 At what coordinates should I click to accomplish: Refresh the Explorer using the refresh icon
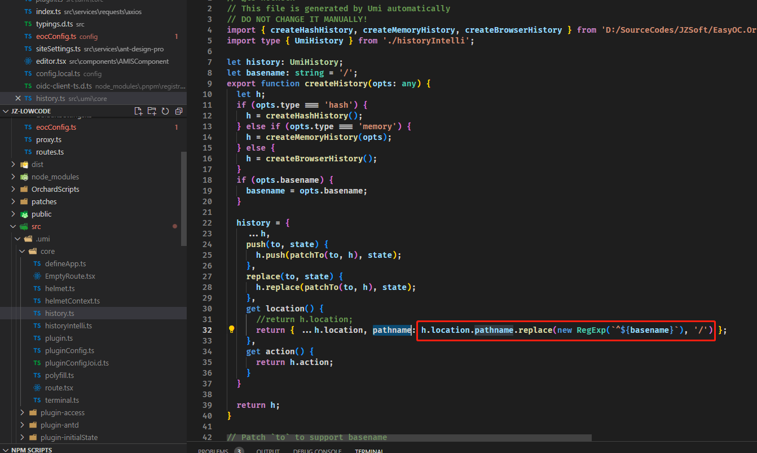(165, 111)
